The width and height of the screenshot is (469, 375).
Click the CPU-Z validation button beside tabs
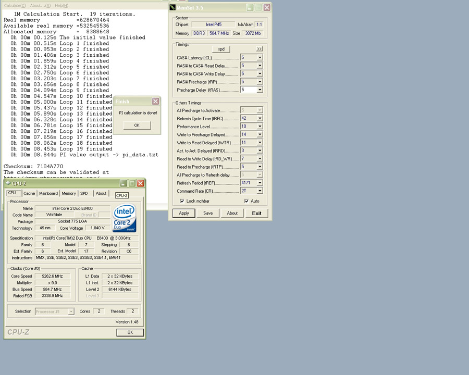point(122,196)
